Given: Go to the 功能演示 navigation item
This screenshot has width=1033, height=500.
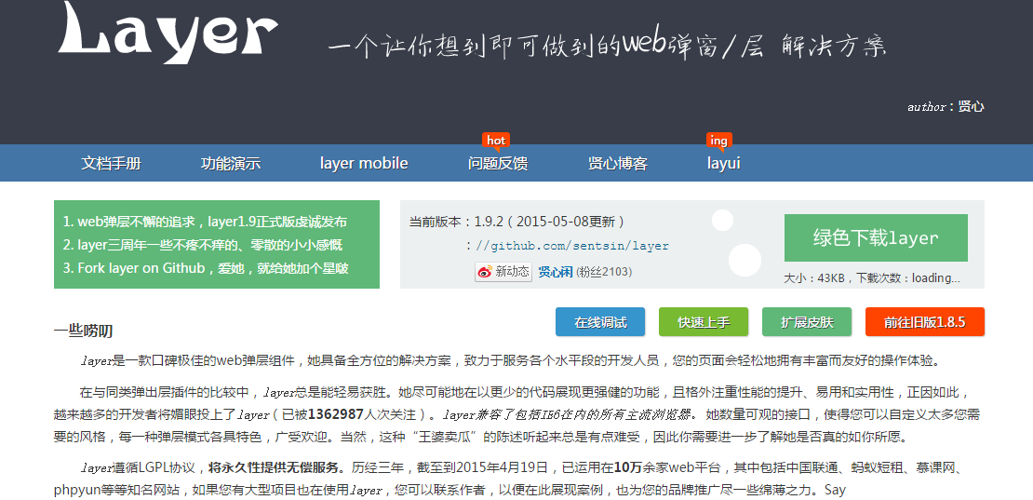Looking at the screenshot, I should click(231, 164).
